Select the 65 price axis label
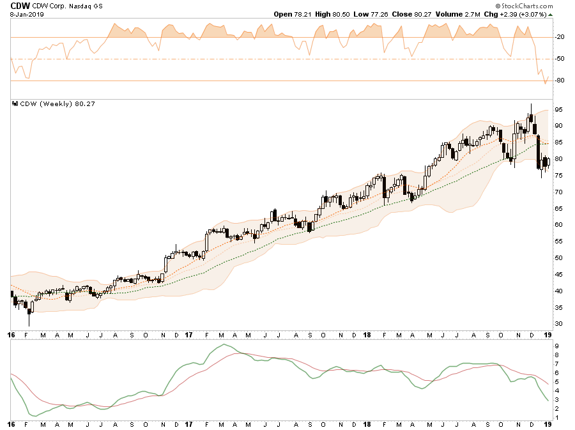Viewport: 575px width, 430px height. click(x=559, y=208)
